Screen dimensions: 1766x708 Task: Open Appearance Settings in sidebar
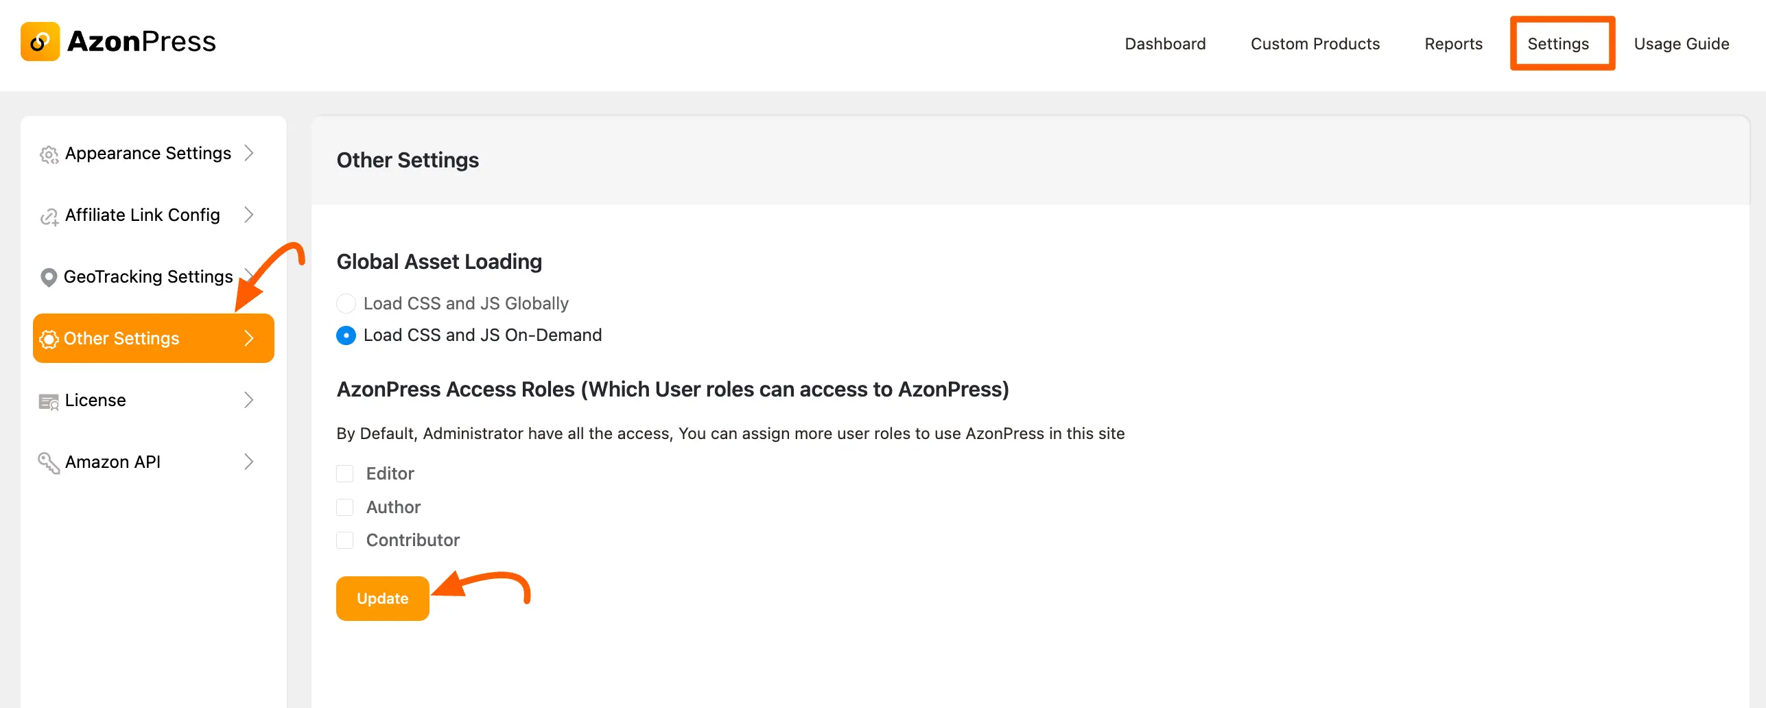154,153
